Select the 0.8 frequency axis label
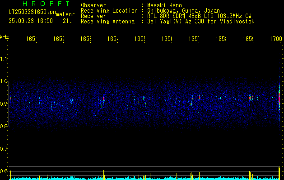 coord(4,126)
